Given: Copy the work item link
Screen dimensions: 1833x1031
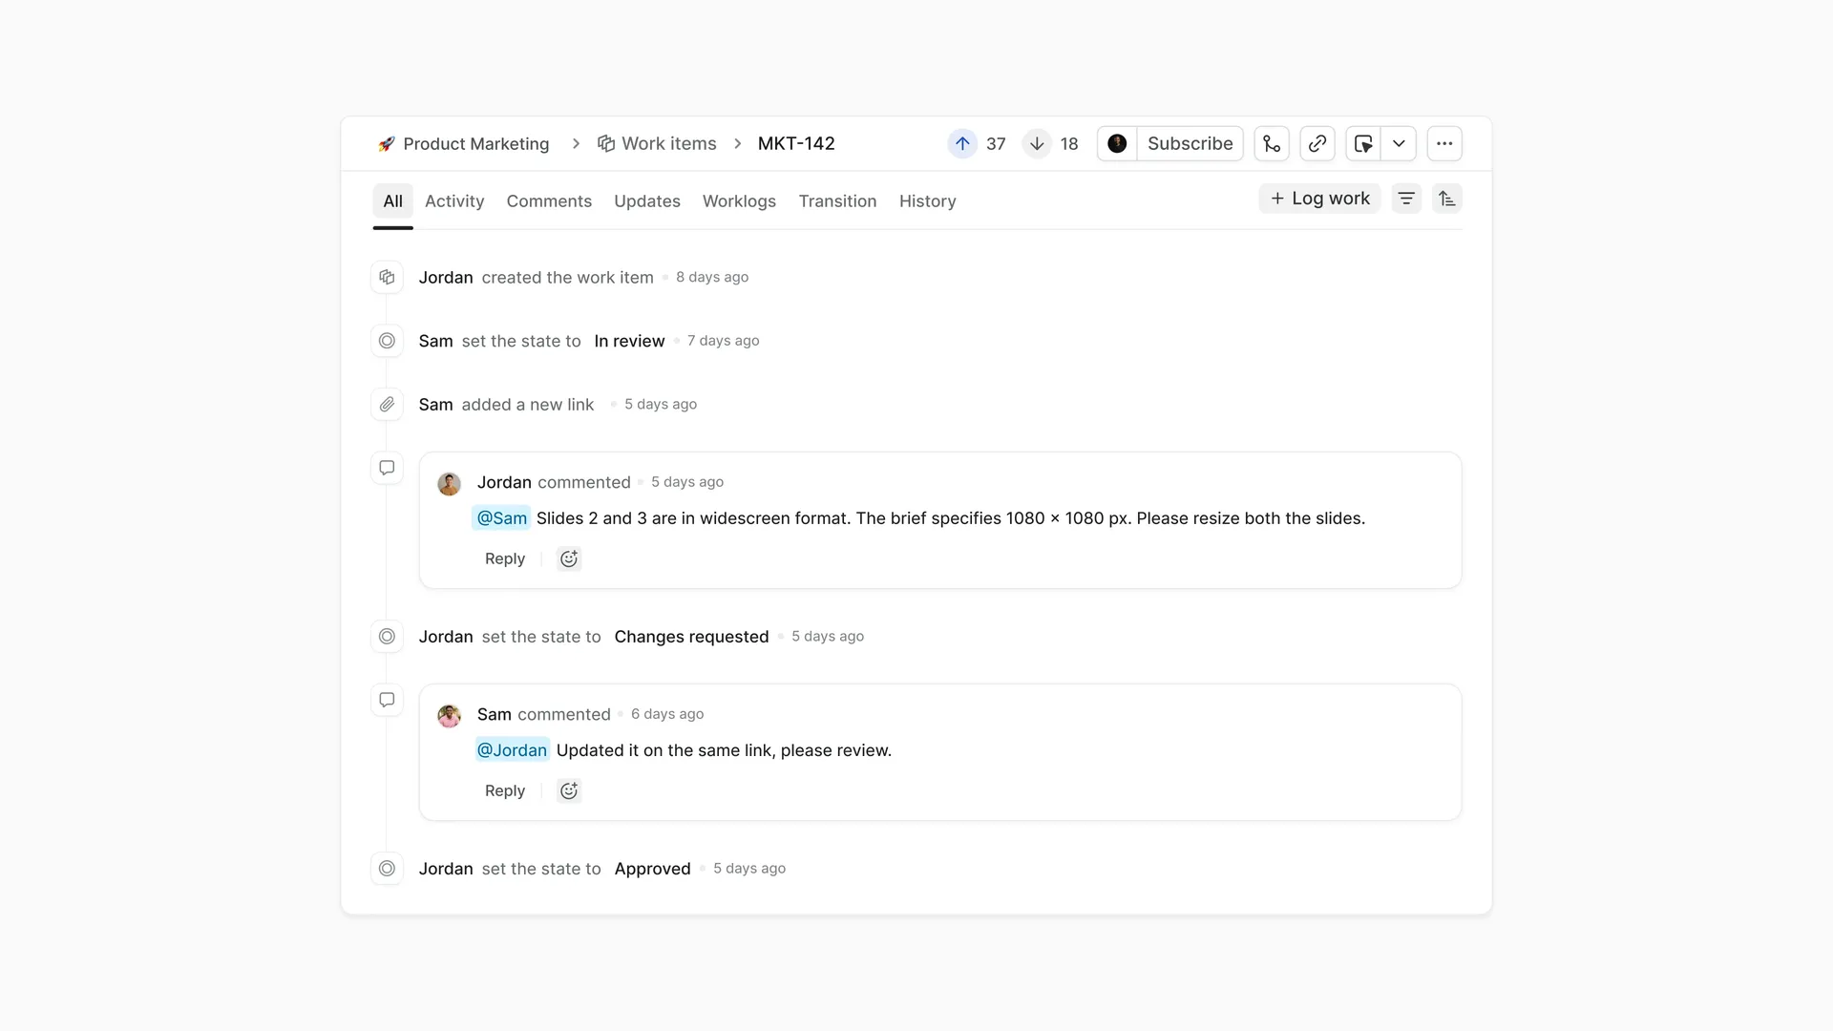Looking at the screenshot, I should click(x=1317, y=143).
